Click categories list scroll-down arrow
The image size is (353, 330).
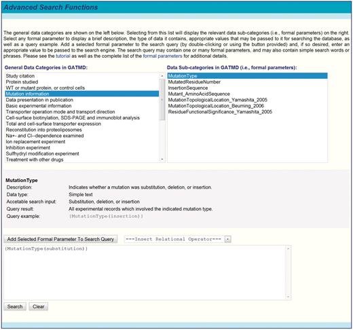pyautogui.click(x=162, y=160)
